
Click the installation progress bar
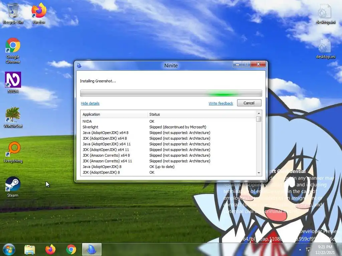pyautogui.click(x=171, y=93)
